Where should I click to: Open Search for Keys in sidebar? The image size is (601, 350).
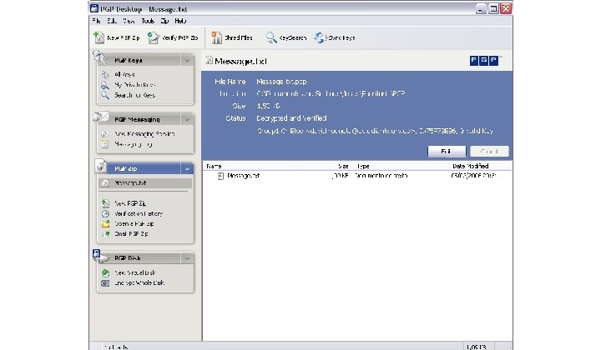click(x=134, y=95)
